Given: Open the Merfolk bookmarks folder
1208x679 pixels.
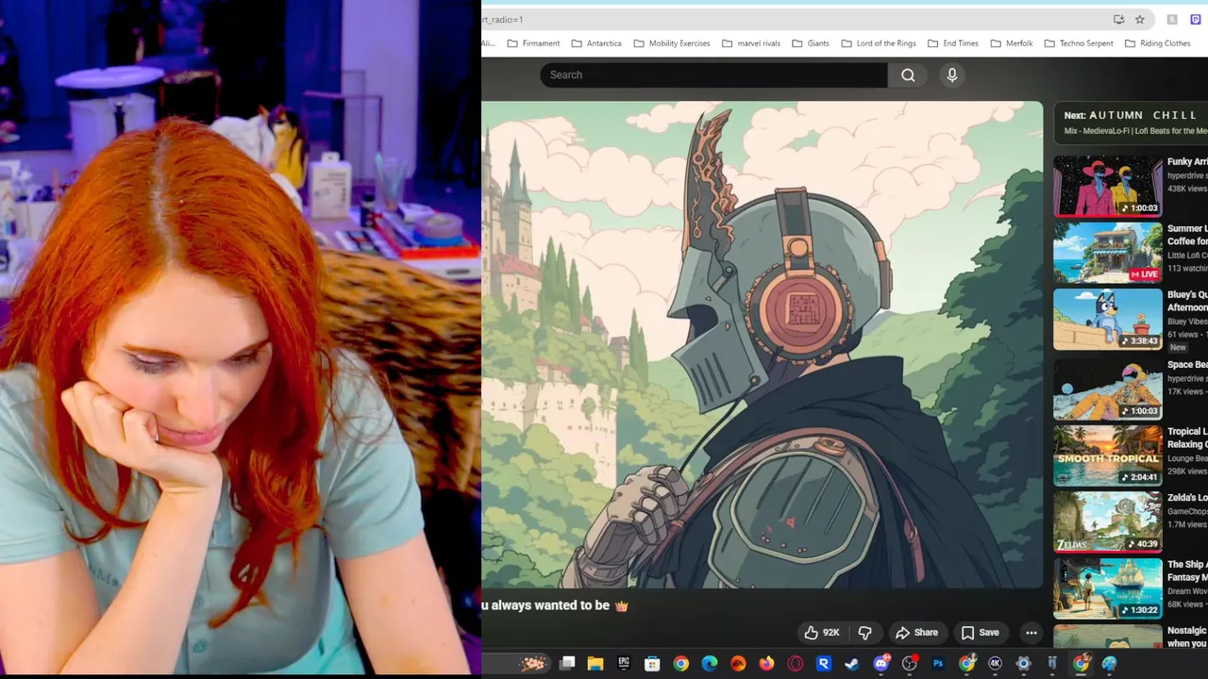Looking at the screenshot, I should coord(1011,43).
